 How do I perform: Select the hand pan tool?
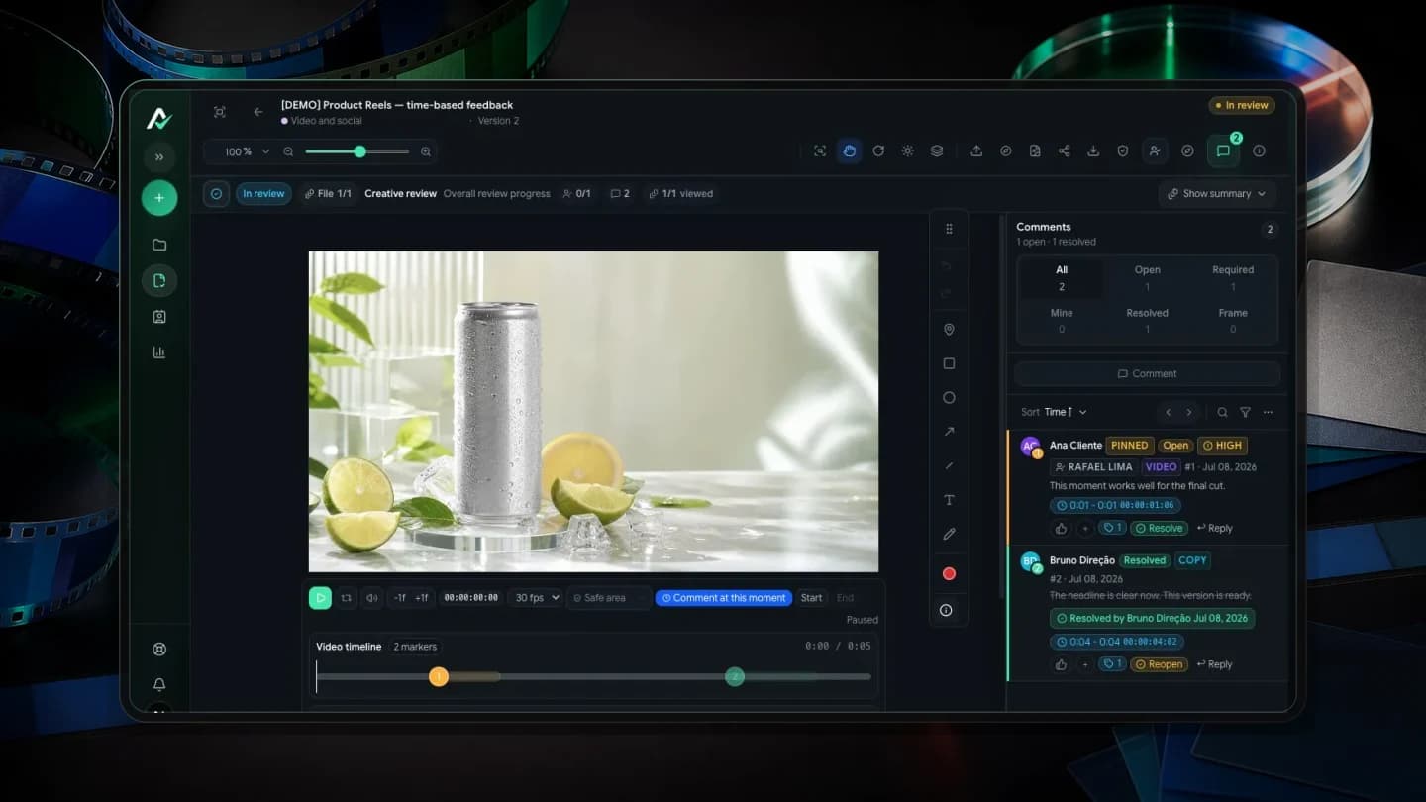[x=849, y=151]
